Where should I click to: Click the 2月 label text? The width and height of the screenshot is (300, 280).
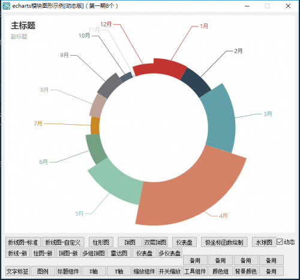coord(238,51)
